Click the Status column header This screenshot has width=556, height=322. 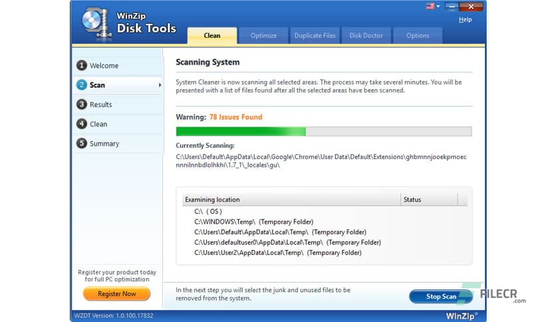(429, 200)
